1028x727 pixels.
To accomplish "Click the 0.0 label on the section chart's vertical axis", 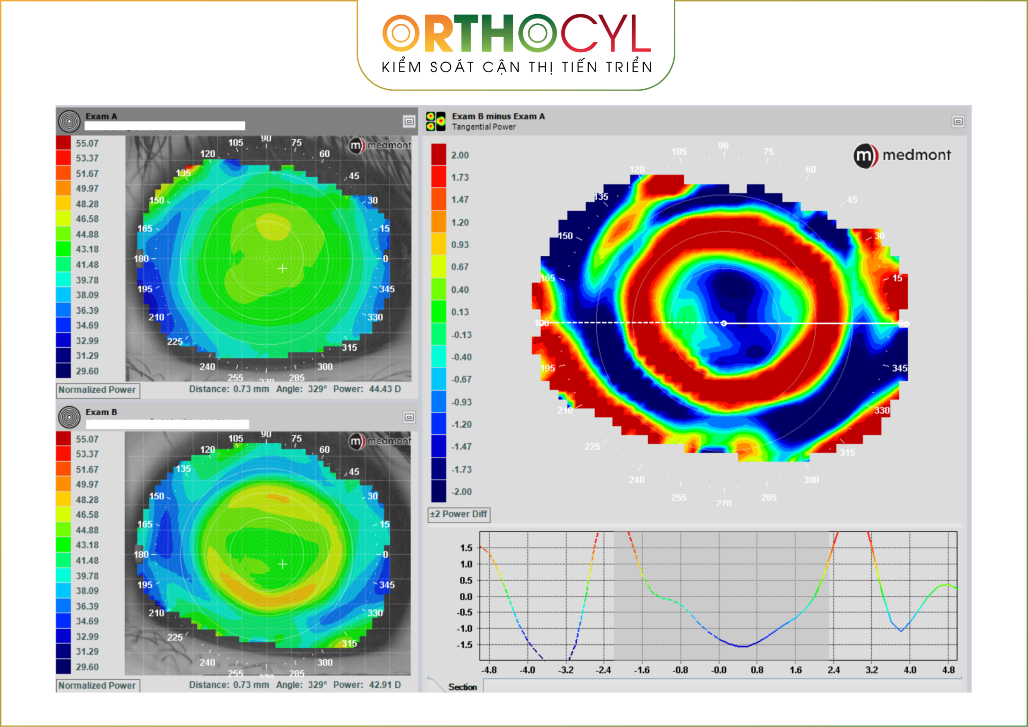I will point(466,596).
